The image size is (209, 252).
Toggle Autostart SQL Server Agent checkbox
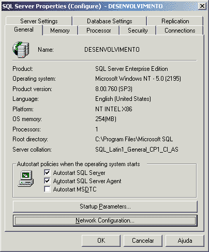coord(47,181)
